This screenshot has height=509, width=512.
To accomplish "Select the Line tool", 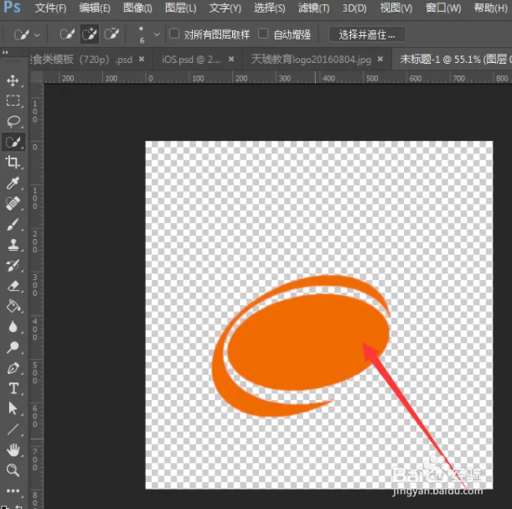I will coord(13,429).
